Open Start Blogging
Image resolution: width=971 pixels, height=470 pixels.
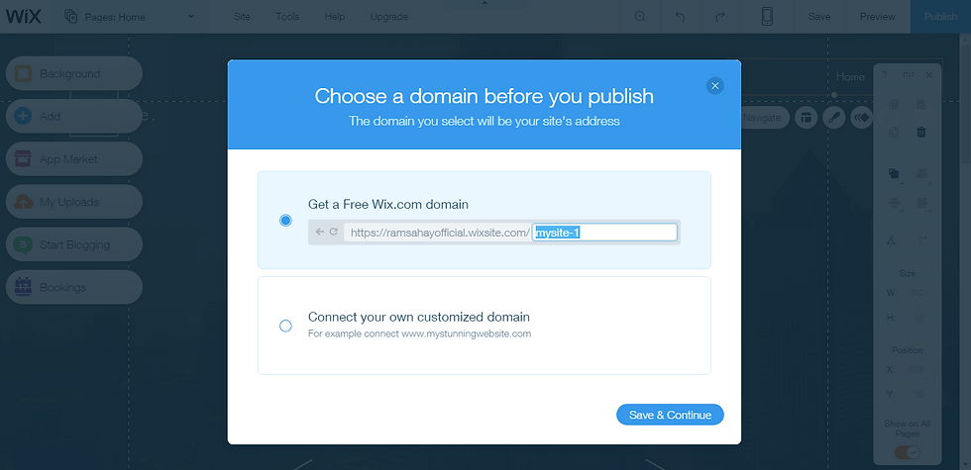pyautogui.click(x=74, y=244)
